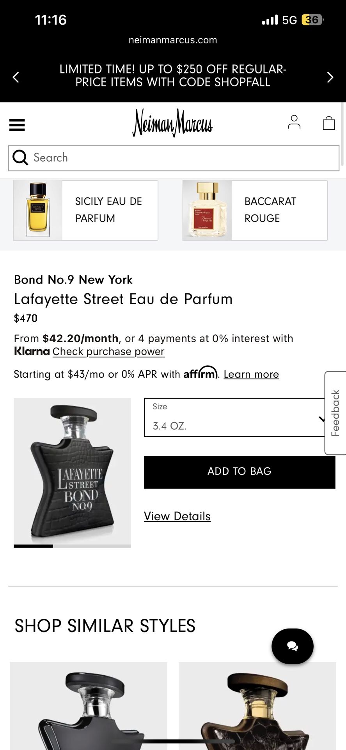346x750 pixels.
Task: Focus the Search input field
Action: [x=183, y=158]
